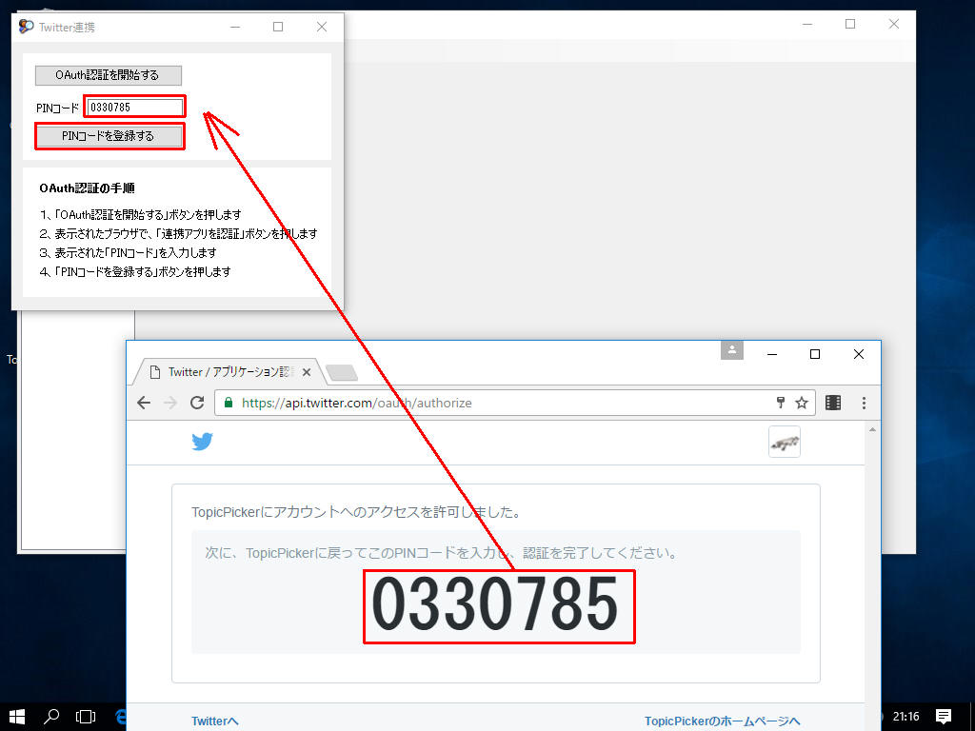
Task: Open the Windows Start menu
Action: 17,717
